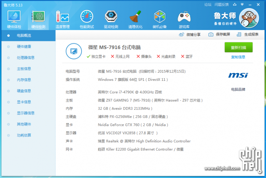Click the MSI brand logo
This screenshot has height=178, width=266.
tap(238, 75)
